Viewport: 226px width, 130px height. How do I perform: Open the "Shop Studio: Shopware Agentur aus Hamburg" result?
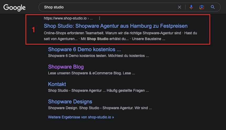coord(116,26)
